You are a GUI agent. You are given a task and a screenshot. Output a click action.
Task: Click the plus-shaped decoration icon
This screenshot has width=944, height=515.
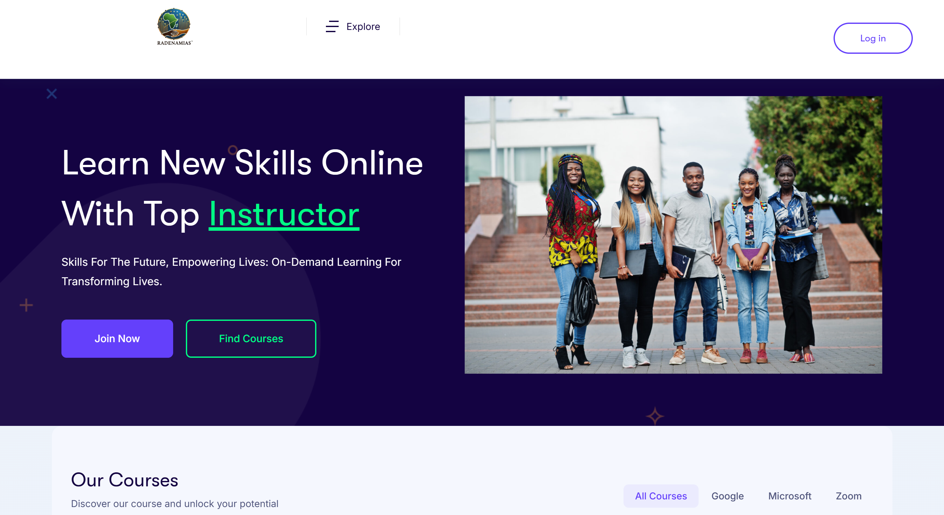tap(26, 305)
